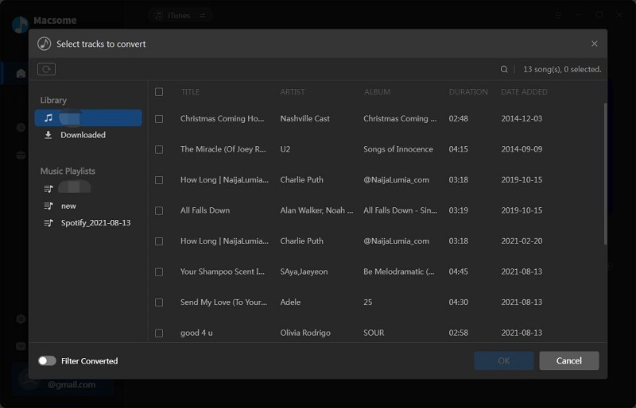Check the 2019 How Long Charlie Puth track
Screen dimensions: 636x408
coord(159,180)
